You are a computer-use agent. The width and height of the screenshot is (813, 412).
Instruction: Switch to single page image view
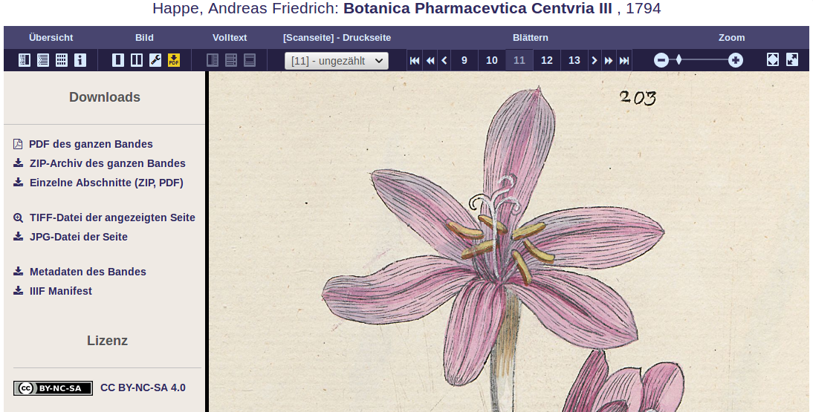[x=118, y=60]
